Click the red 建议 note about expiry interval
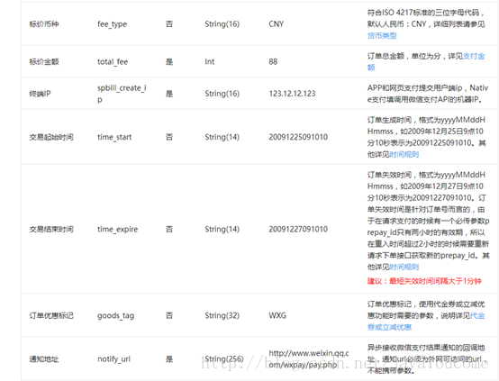This screenshot has width=499, height=381. (x=424, y=281)
